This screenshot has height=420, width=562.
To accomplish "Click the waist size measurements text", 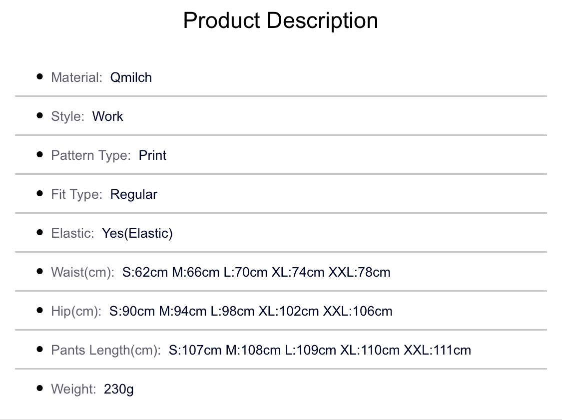I will [256, 272].
